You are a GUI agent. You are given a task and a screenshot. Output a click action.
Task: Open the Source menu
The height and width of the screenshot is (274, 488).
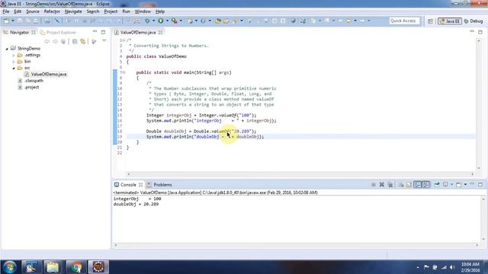[x=33, y=11]
